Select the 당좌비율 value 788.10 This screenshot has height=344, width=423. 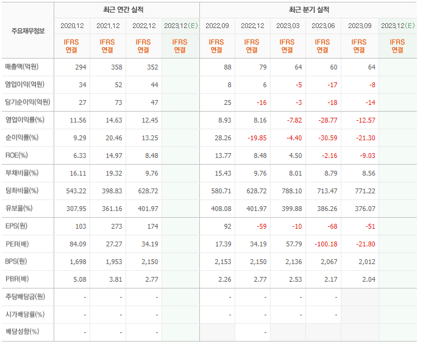click(x=291, y=191)
